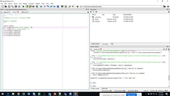This screenshot has height=96, width=170.
Task: Go forward with the right arrow icon
Action: (x=81, y=7)
